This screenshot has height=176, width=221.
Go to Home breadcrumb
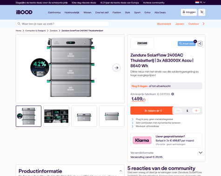19,31
